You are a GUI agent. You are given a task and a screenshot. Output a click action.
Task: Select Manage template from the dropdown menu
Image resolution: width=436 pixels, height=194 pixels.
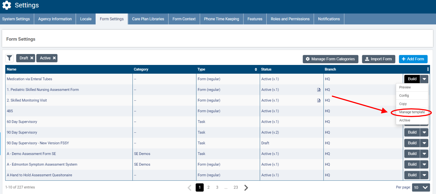point(412,112)
